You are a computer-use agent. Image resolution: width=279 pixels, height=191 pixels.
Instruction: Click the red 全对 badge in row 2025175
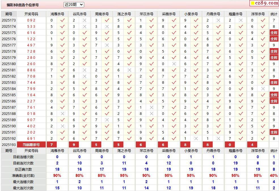[274, 33]
